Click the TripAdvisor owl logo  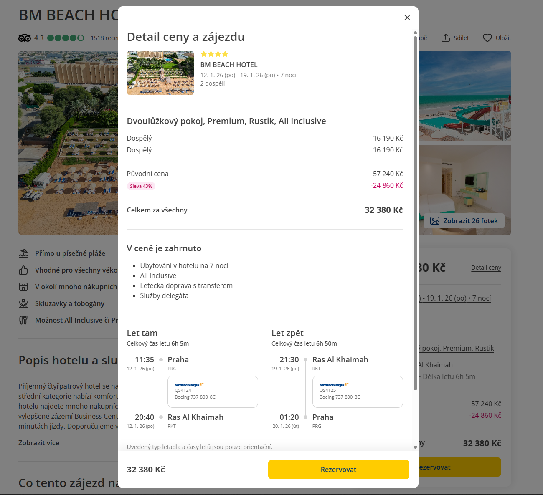pos(25,38)
